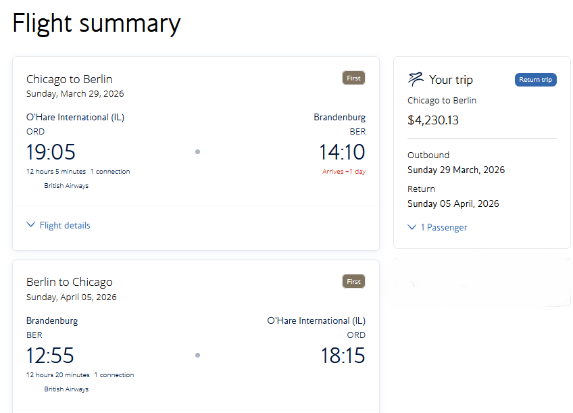573x413 pixels.
Task: Click the 18:15 Chicago arrival time
Action: pyautogui.click(x=341, y=355)
